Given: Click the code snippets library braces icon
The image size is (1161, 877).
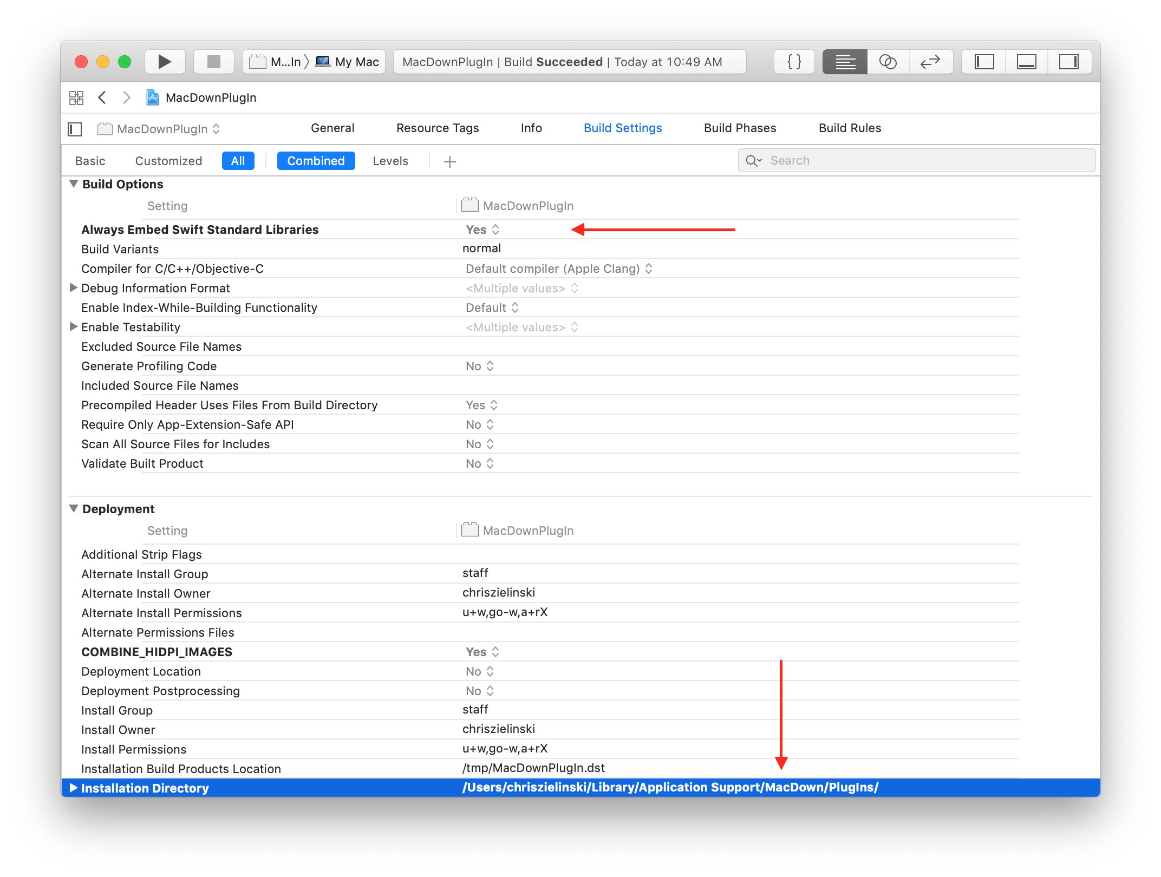Looking at the screenshot, I should coord(794,62).
